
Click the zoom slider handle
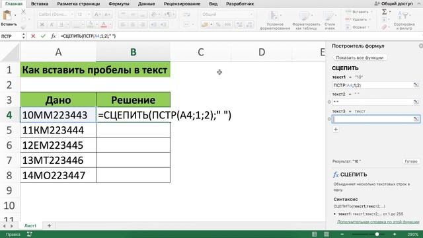point(377,234)
